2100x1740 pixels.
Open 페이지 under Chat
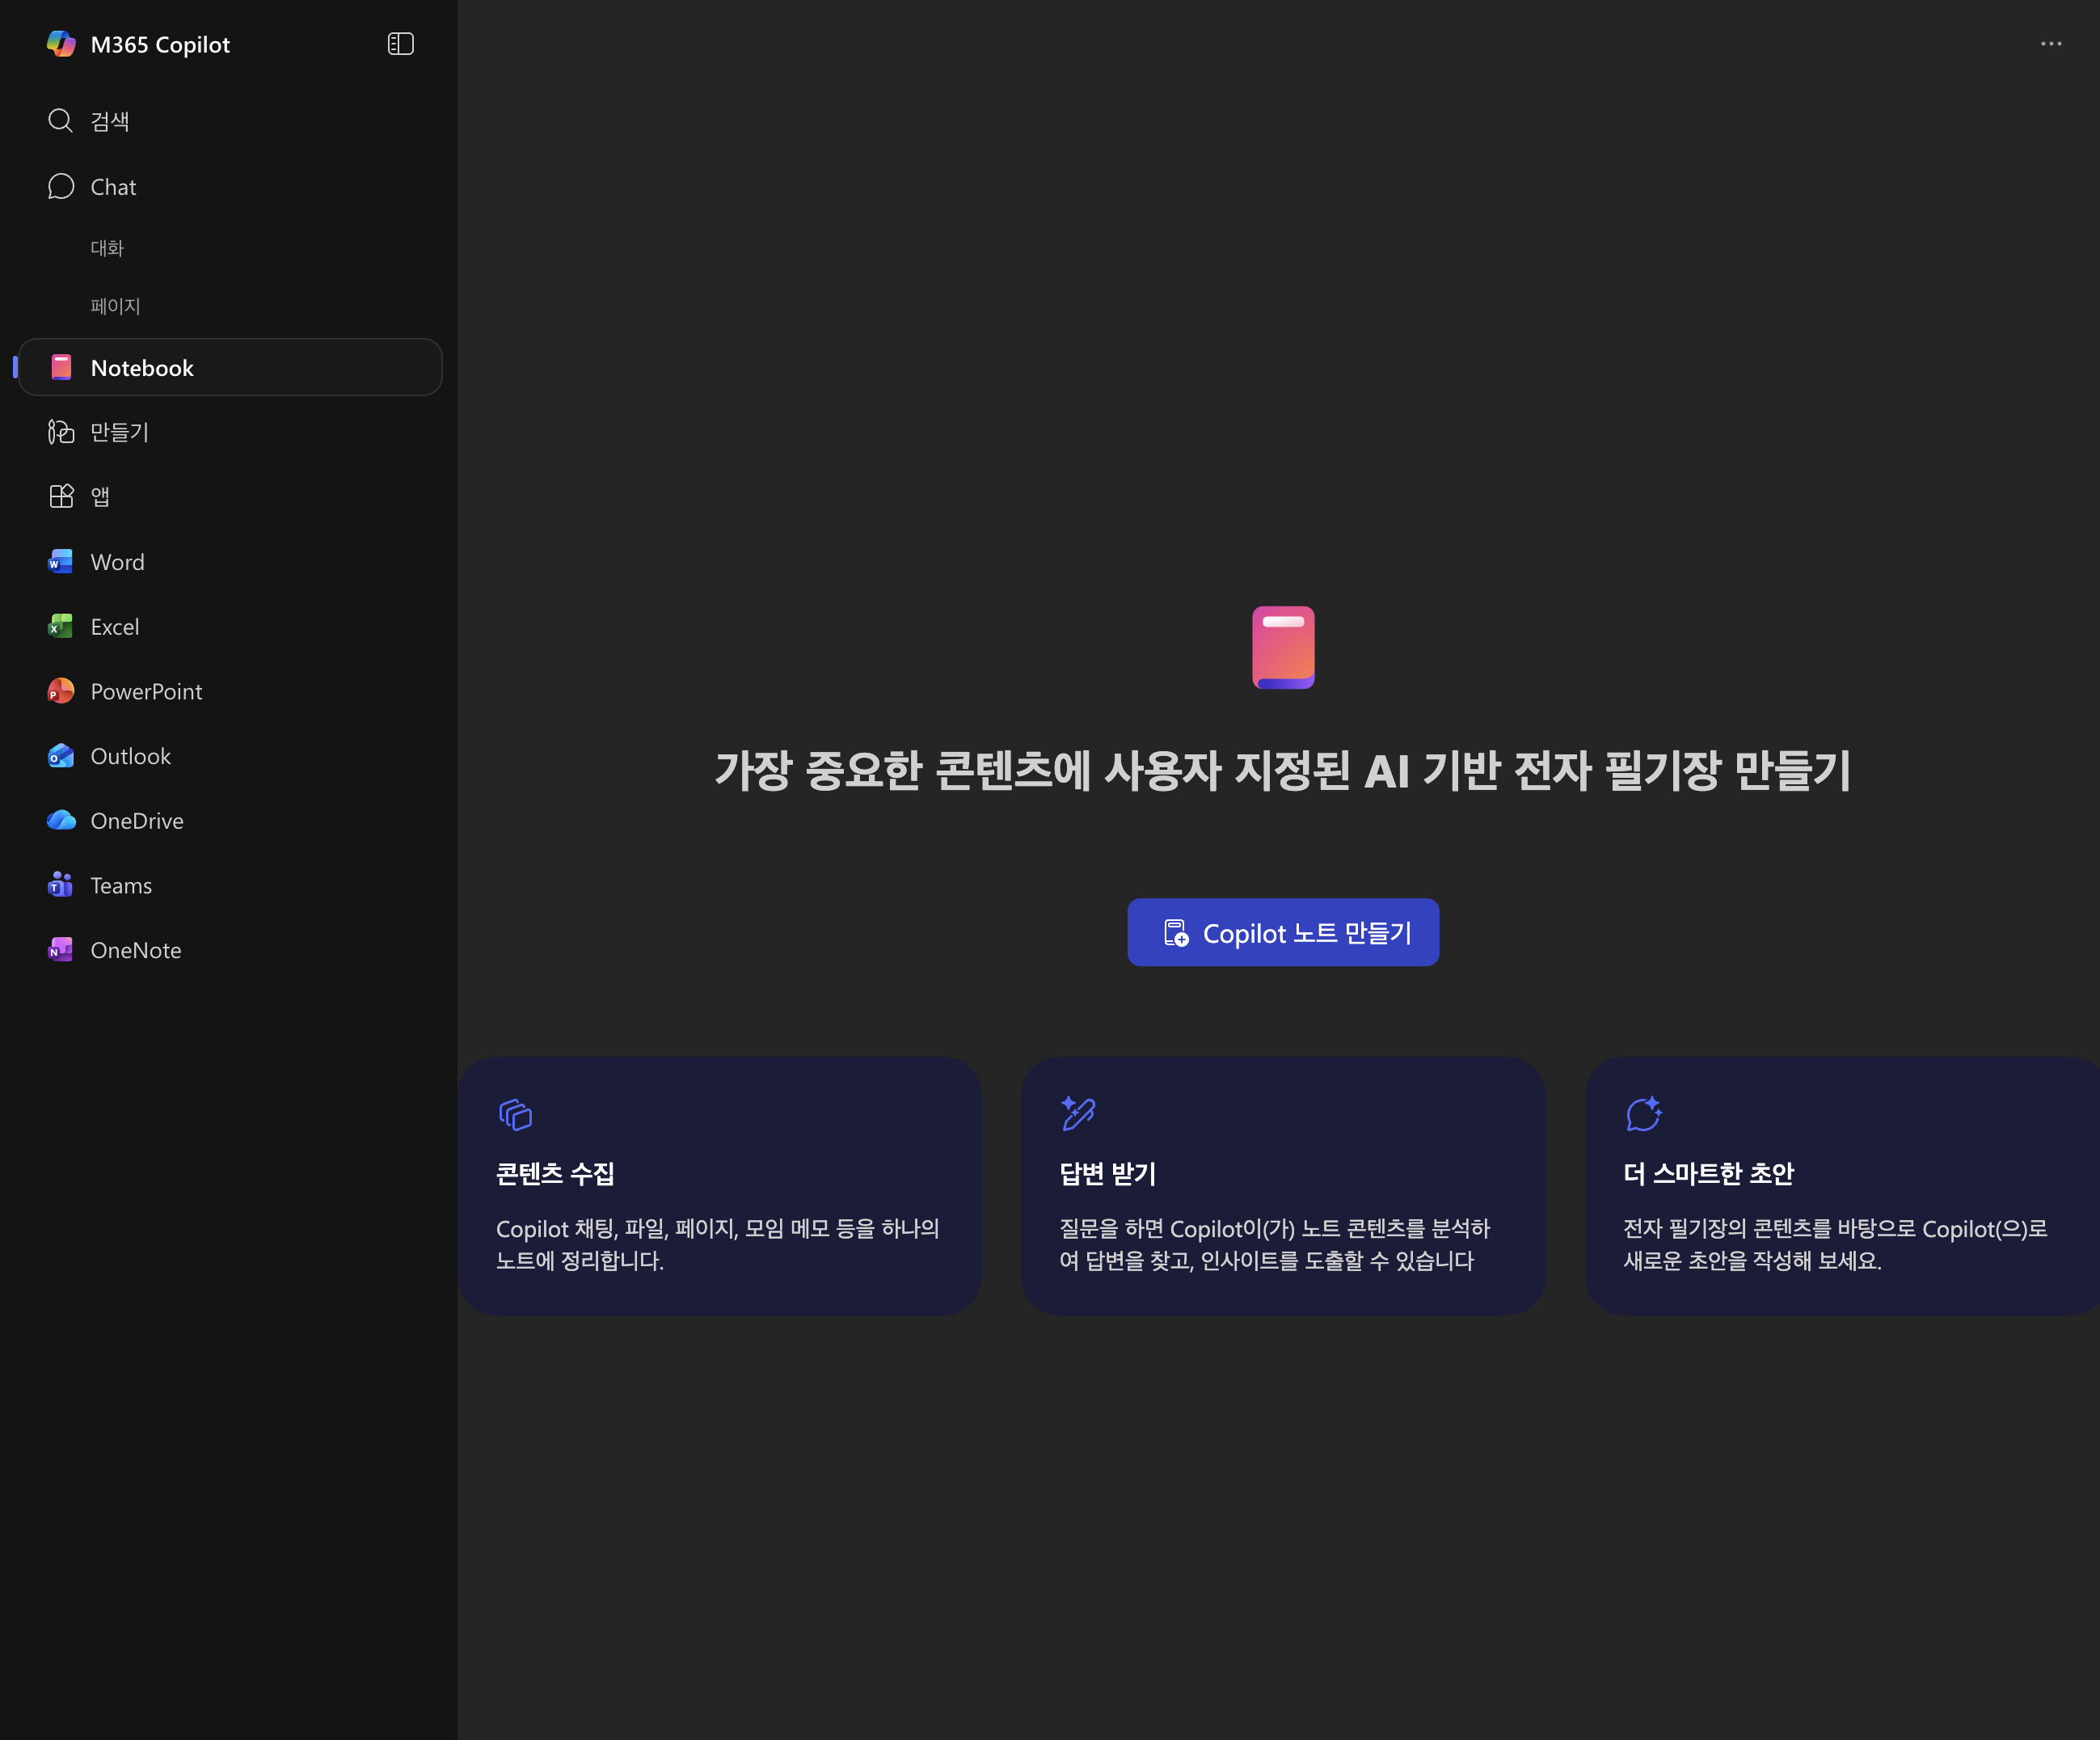115,306
